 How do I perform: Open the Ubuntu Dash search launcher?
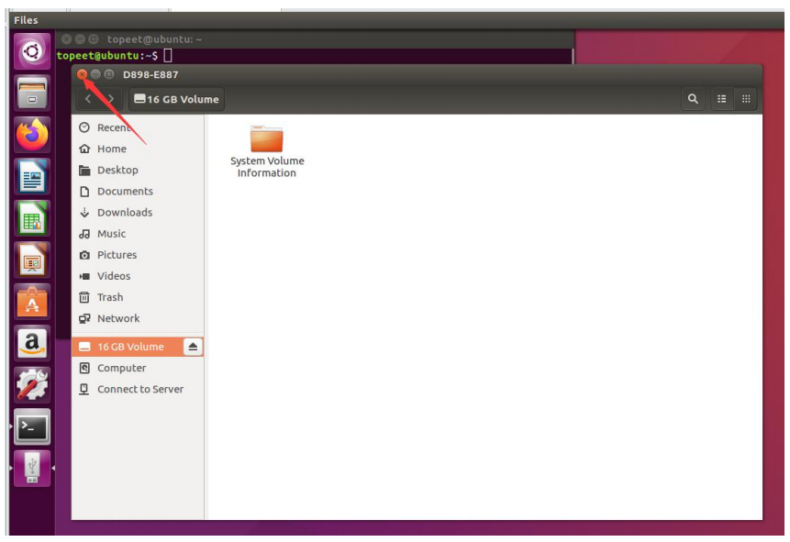pyautogui.click(x=32, y=50)
